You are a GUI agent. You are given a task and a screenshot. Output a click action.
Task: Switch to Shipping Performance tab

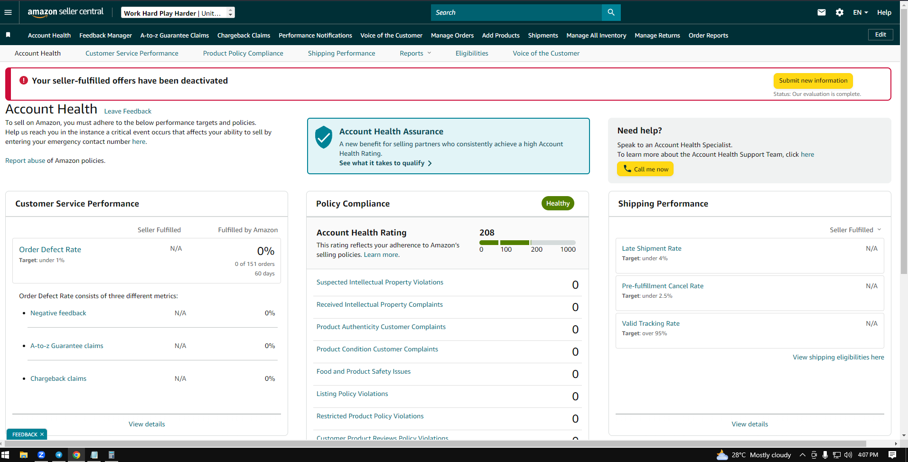click(341, 53)
